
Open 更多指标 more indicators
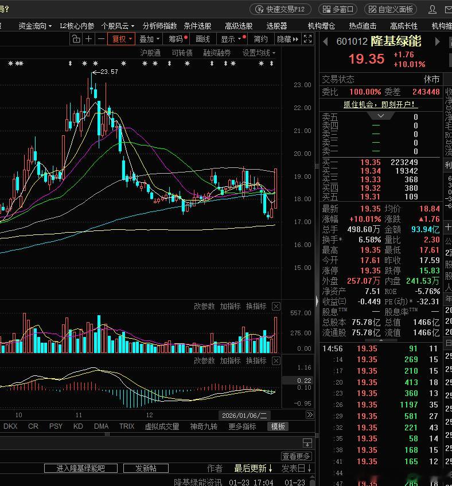(x=242, y=426)
